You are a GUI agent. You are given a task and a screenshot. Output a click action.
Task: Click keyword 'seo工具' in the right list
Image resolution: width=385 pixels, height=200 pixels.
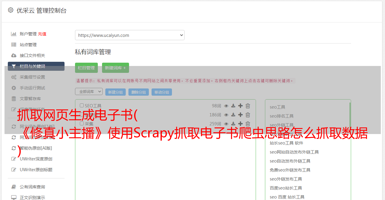pos(278,107)
